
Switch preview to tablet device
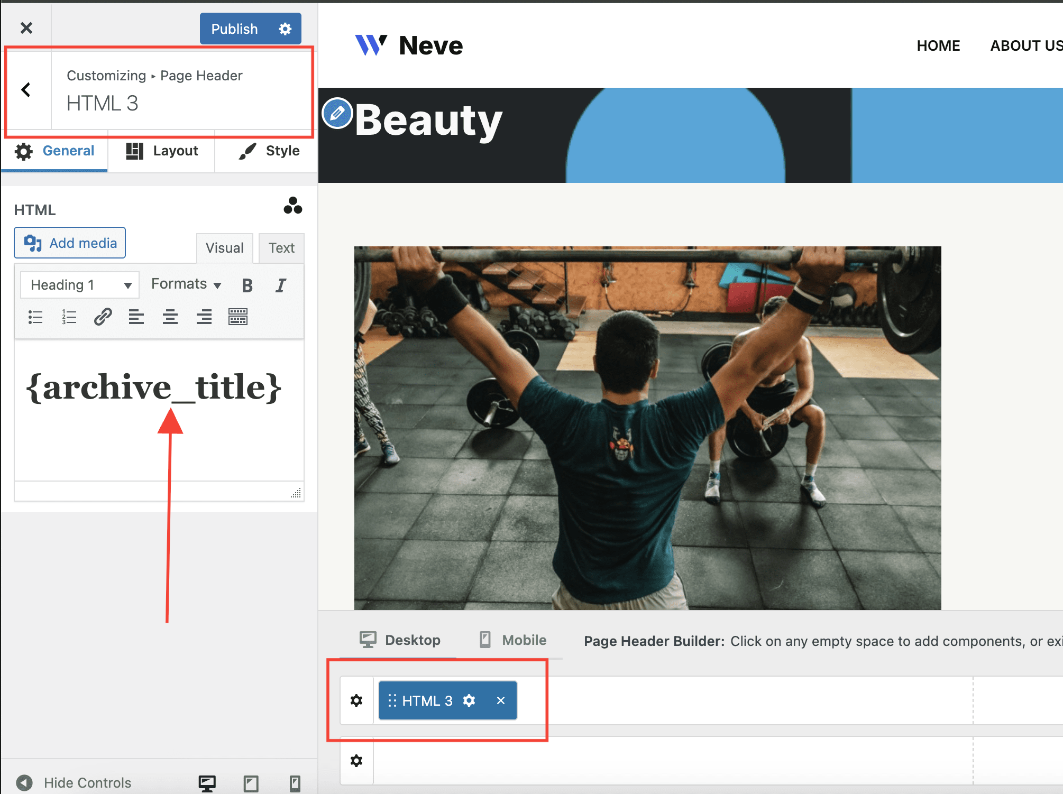[x=251, y=783]
